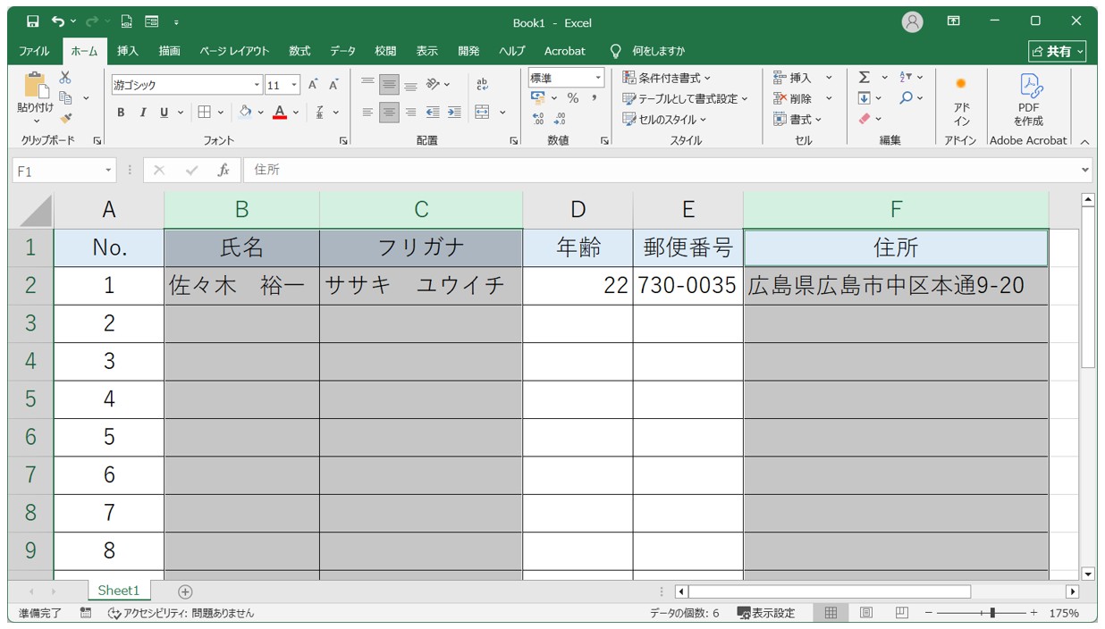Apply Percent Style format
This screenshot has height=629, width=1105.
pyautogui.click(x=573, y=98)
